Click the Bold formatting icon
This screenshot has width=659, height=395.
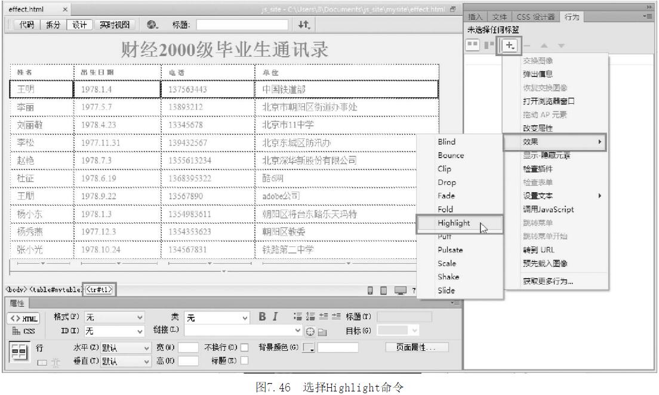(262, 317)
